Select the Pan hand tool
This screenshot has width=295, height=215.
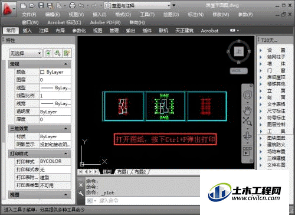(247, 111)
